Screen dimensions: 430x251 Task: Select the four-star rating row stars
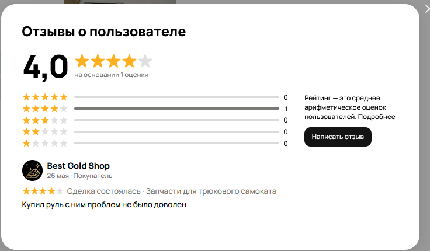pos(45,109)
